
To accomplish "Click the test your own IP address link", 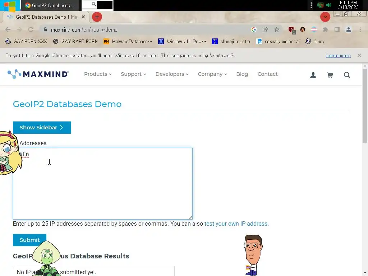I will [236, 224].
